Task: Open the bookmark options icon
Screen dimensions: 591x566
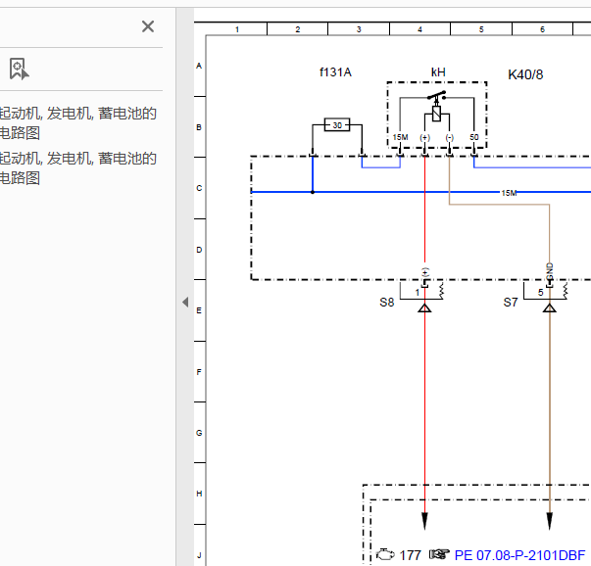Action: tap(20, 69)
